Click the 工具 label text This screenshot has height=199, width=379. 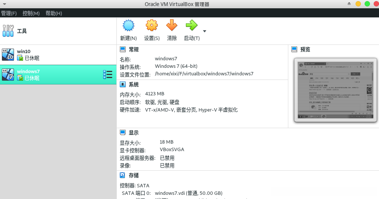coord(22,31)
